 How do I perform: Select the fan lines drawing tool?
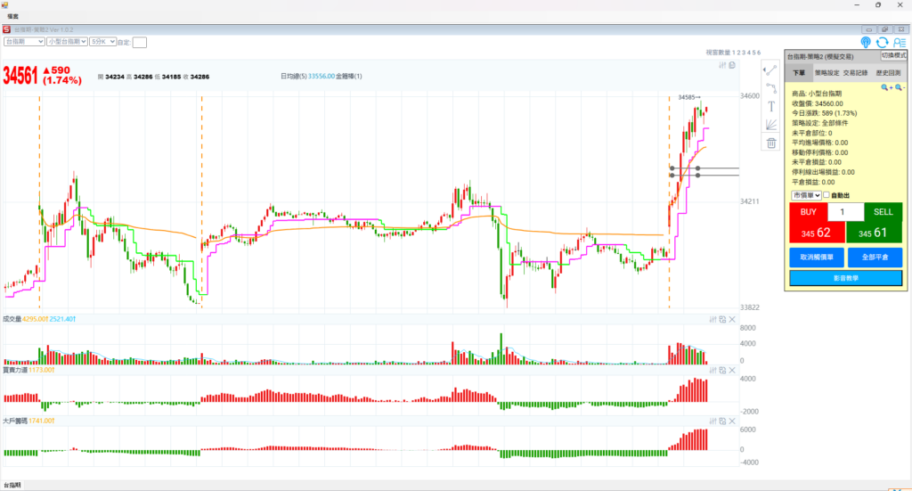click(x=771, y=124)
